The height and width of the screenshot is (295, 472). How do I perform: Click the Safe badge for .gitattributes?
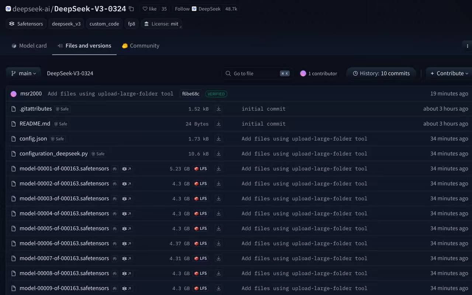[x=62, y=109]
